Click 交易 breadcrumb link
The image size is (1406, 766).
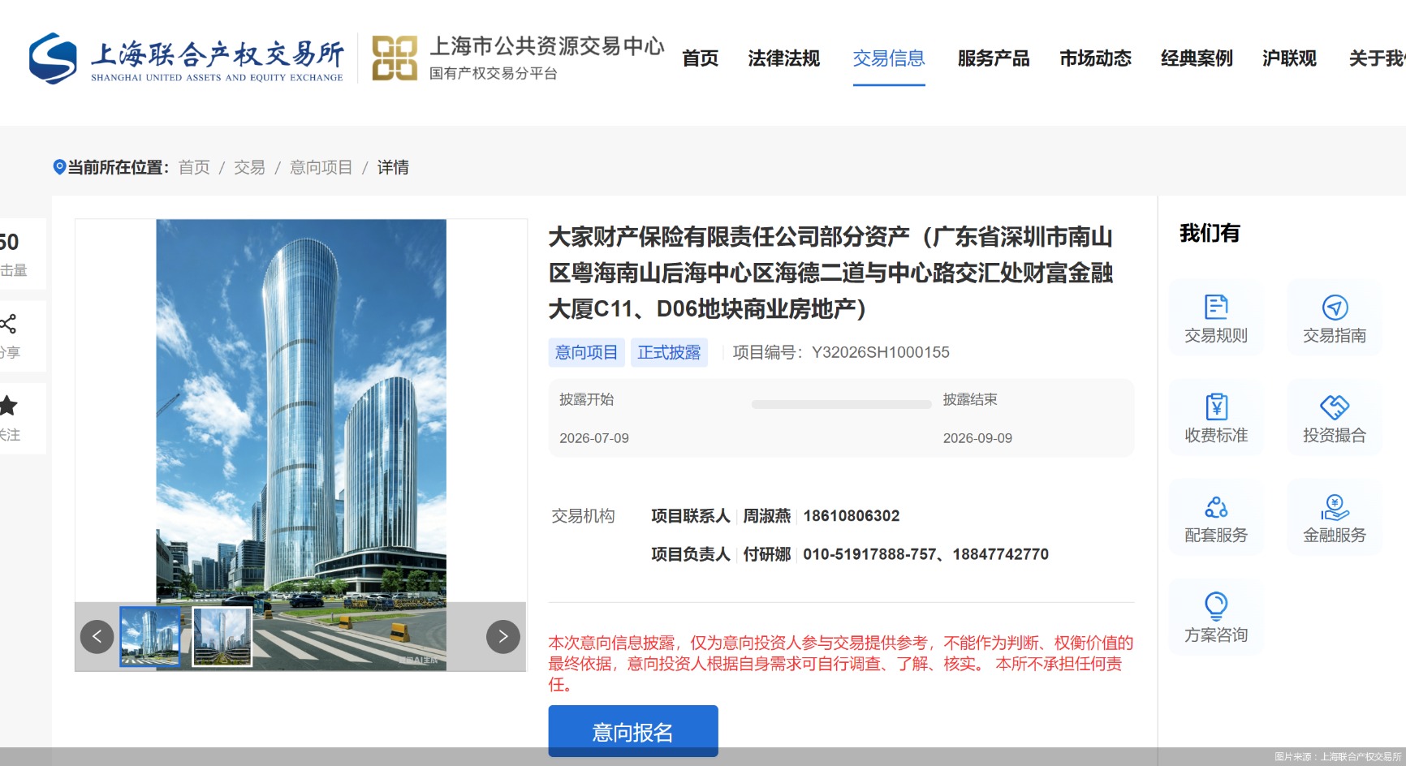point(249,167)
